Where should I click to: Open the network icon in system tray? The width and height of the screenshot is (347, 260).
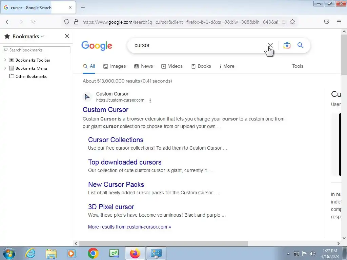tap(296, 254)
